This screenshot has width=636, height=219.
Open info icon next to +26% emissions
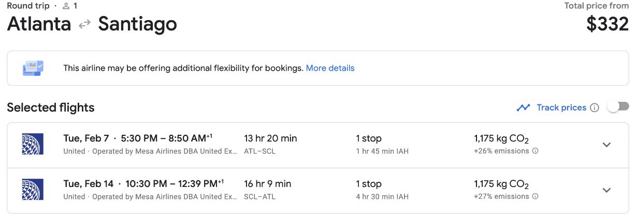pos(536,151)
